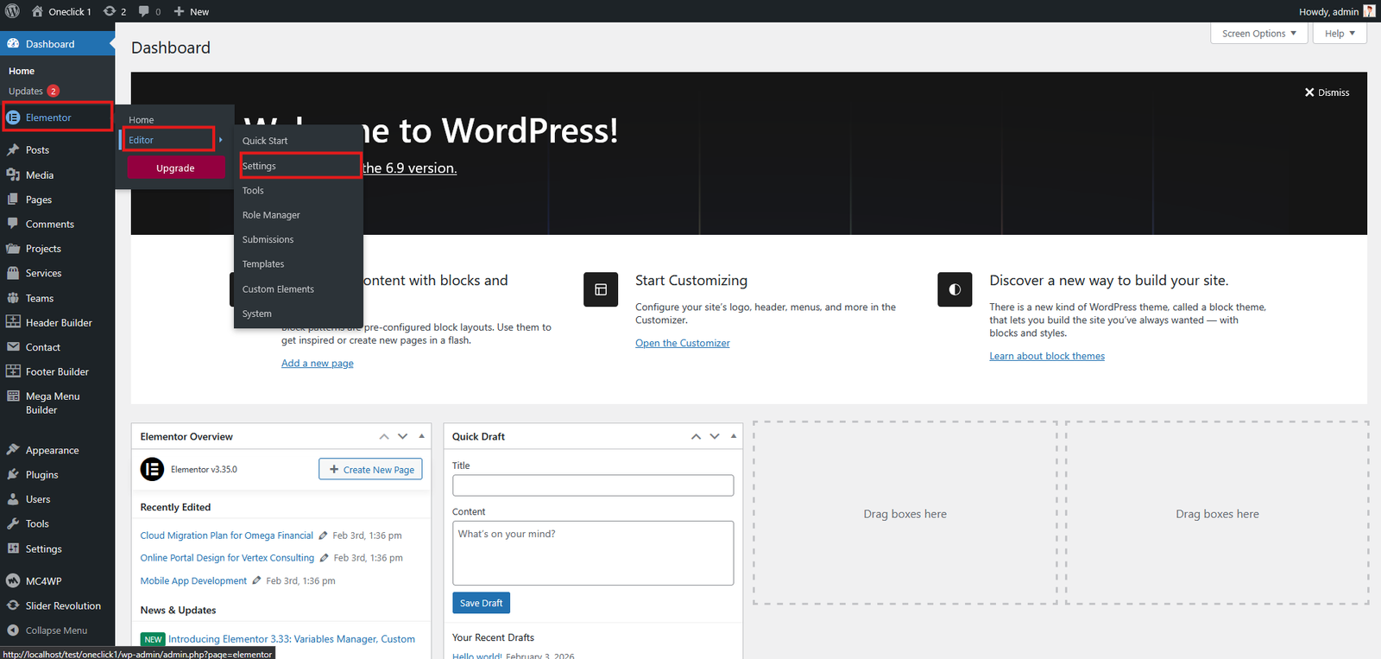Image resolution: width=1381 pixels, height=659 pixels.
Task: Dismiss the Welcome to WordPress panel
Action: [1327, 92]
